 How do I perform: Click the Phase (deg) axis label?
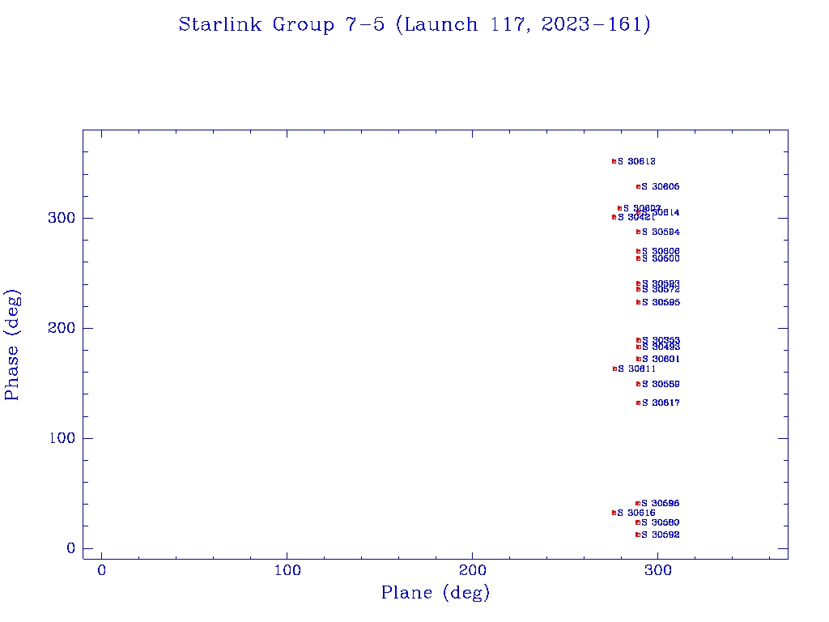pos(11,345)
